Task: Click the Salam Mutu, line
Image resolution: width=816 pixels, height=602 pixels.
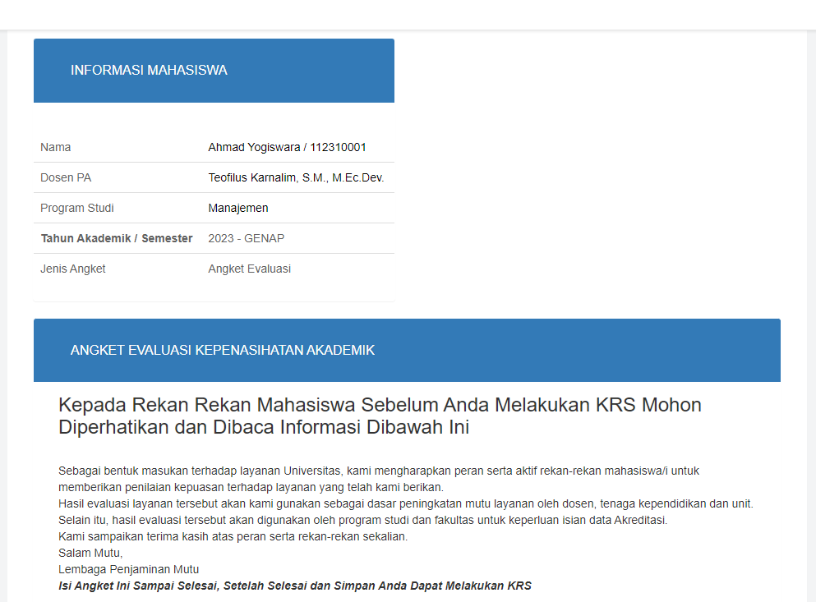Action: click(x=90, y=553)
